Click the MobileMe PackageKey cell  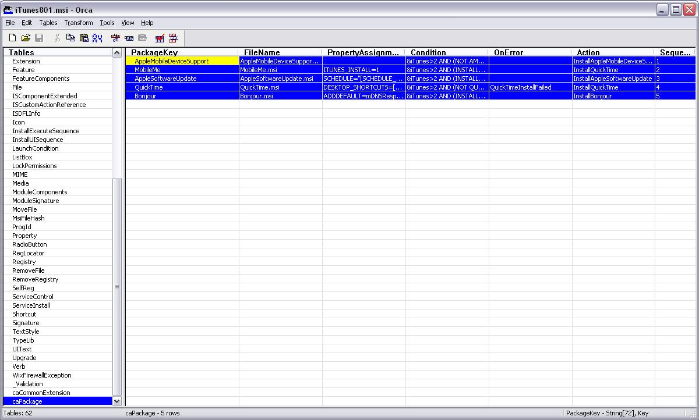[x=182, y=70]
